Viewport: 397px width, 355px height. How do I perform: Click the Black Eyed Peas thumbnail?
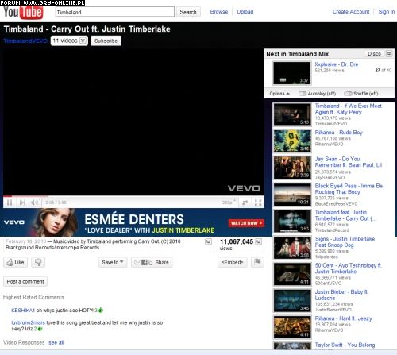[x=292, y=195]
